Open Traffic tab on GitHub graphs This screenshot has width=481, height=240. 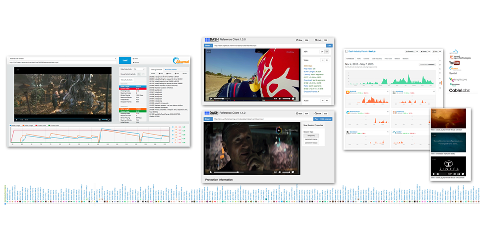(359, 58)
